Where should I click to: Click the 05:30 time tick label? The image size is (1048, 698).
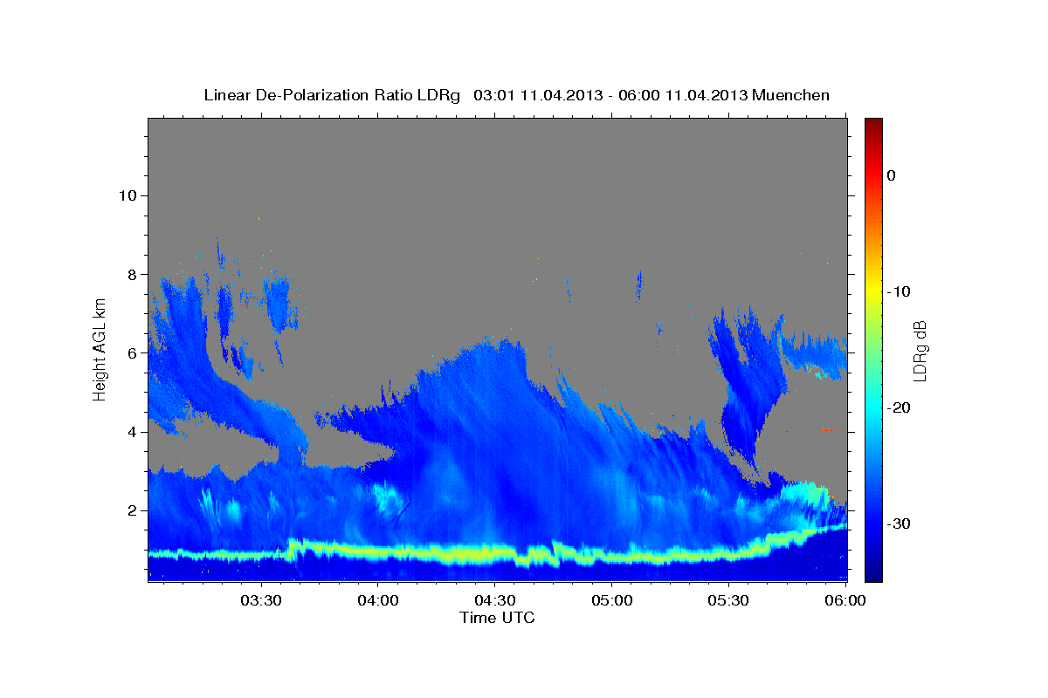[728, 600]
